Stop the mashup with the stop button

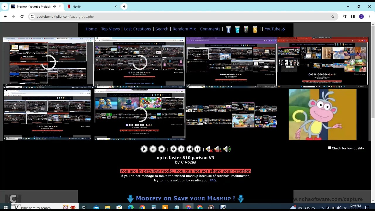click(162, 149)
